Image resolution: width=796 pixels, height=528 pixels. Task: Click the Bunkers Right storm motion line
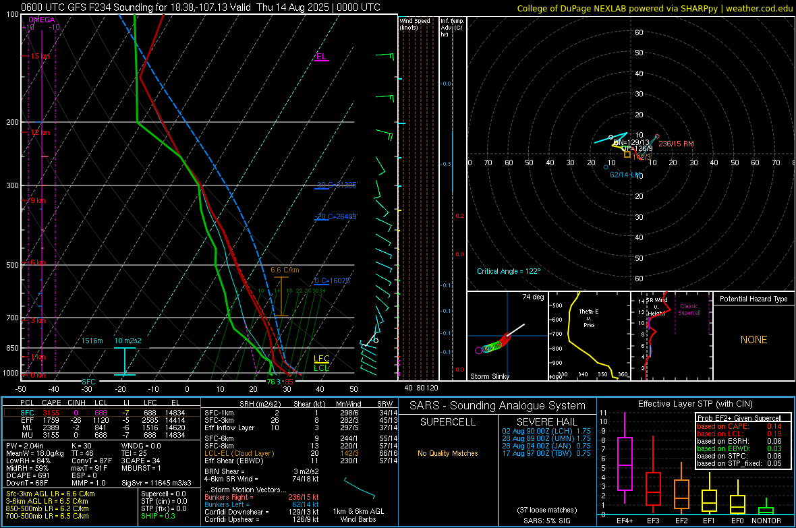click(x=262, y=497)
